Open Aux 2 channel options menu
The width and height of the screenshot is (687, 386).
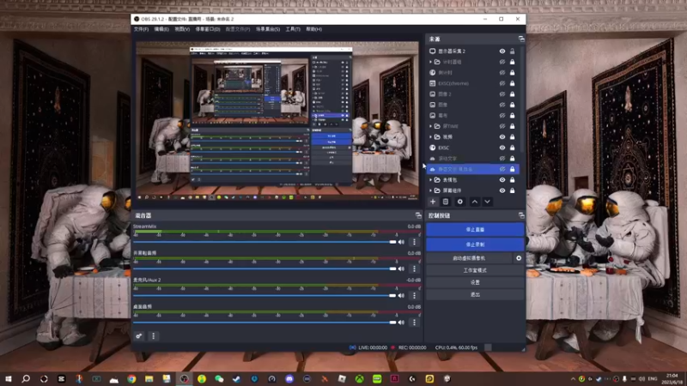[414, 296]
